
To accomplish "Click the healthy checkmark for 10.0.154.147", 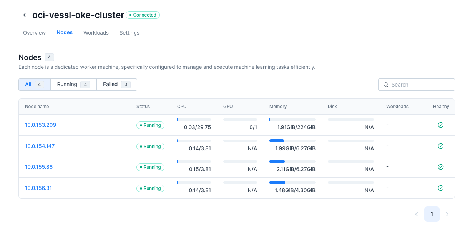I will click(441, 146).
